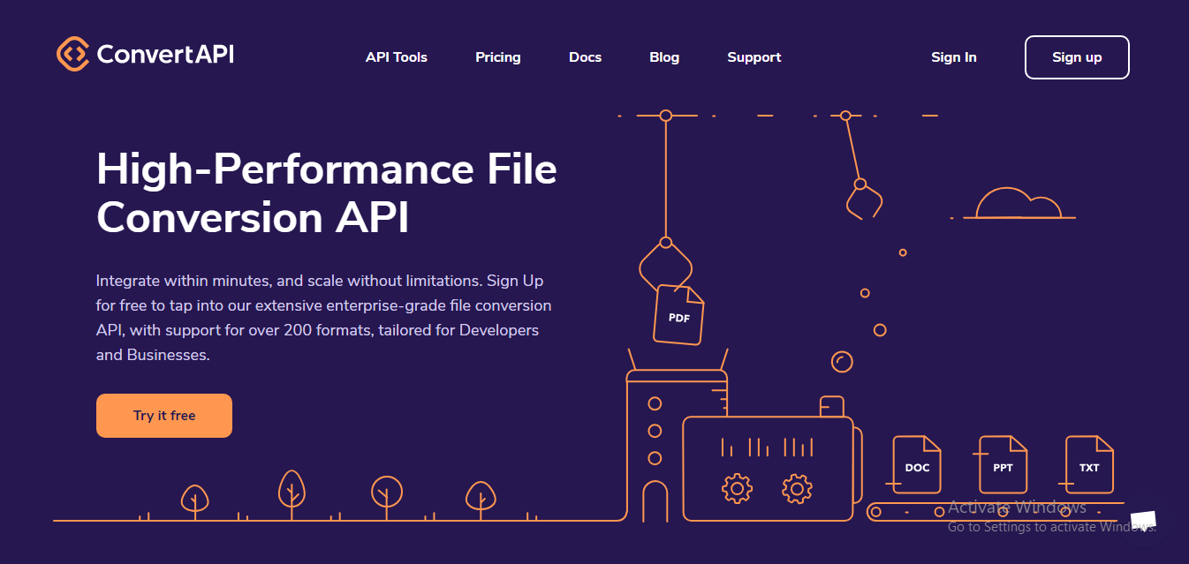Open the Support page
This screenshot has width=1189, height=564.
(x=754, y=57)
